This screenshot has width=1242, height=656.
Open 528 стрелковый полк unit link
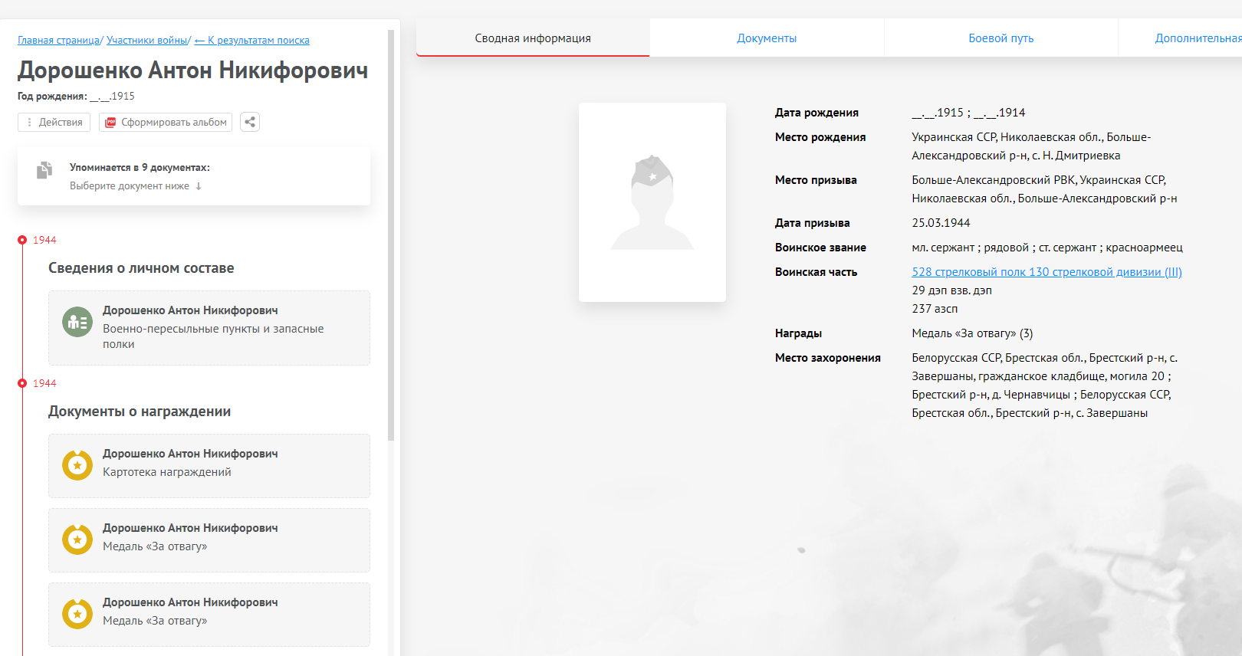(x=1046, y=272)
